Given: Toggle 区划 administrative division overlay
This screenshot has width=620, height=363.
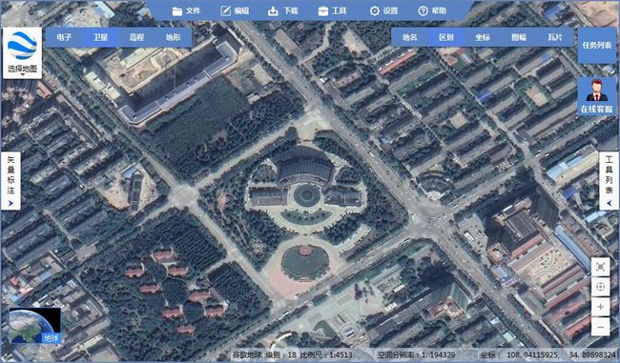Looking at the screenshot, I should click(x=446, y=37).
